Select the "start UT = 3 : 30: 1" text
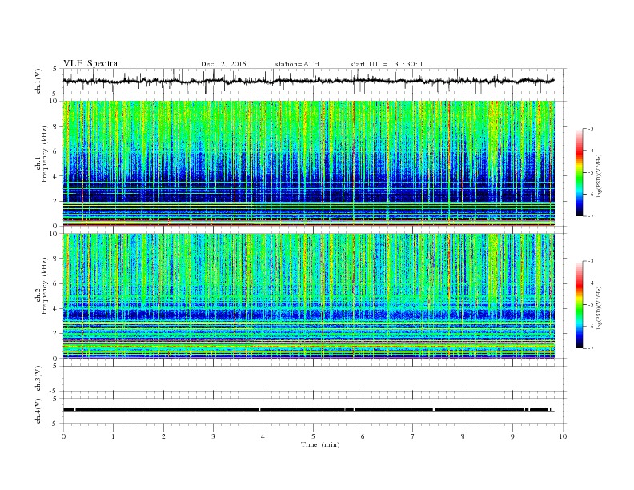Image resolution: width=634 pixels, height=490 pixels. [387, 64]
